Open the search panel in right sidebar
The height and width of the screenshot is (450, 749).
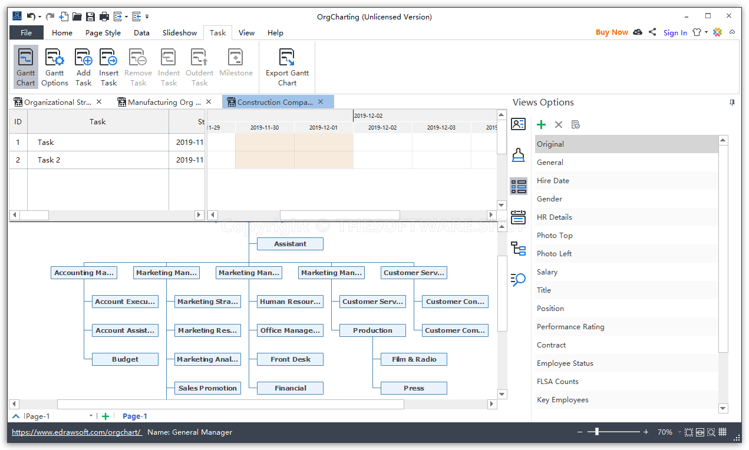point(519,280)
